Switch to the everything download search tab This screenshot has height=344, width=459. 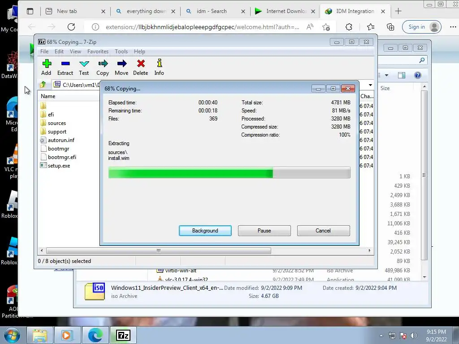[146, 11]
